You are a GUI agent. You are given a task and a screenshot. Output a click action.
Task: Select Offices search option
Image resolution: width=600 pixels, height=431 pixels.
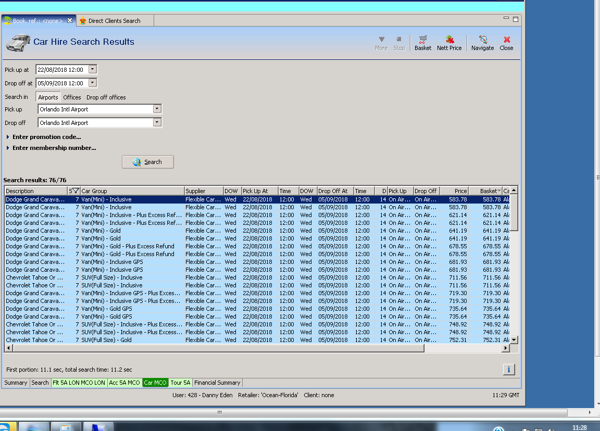tap(72, 97)
